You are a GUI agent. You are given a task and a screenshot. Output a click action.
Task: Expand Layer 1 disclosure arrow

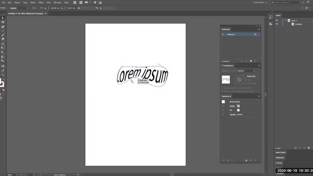(285, 21)
